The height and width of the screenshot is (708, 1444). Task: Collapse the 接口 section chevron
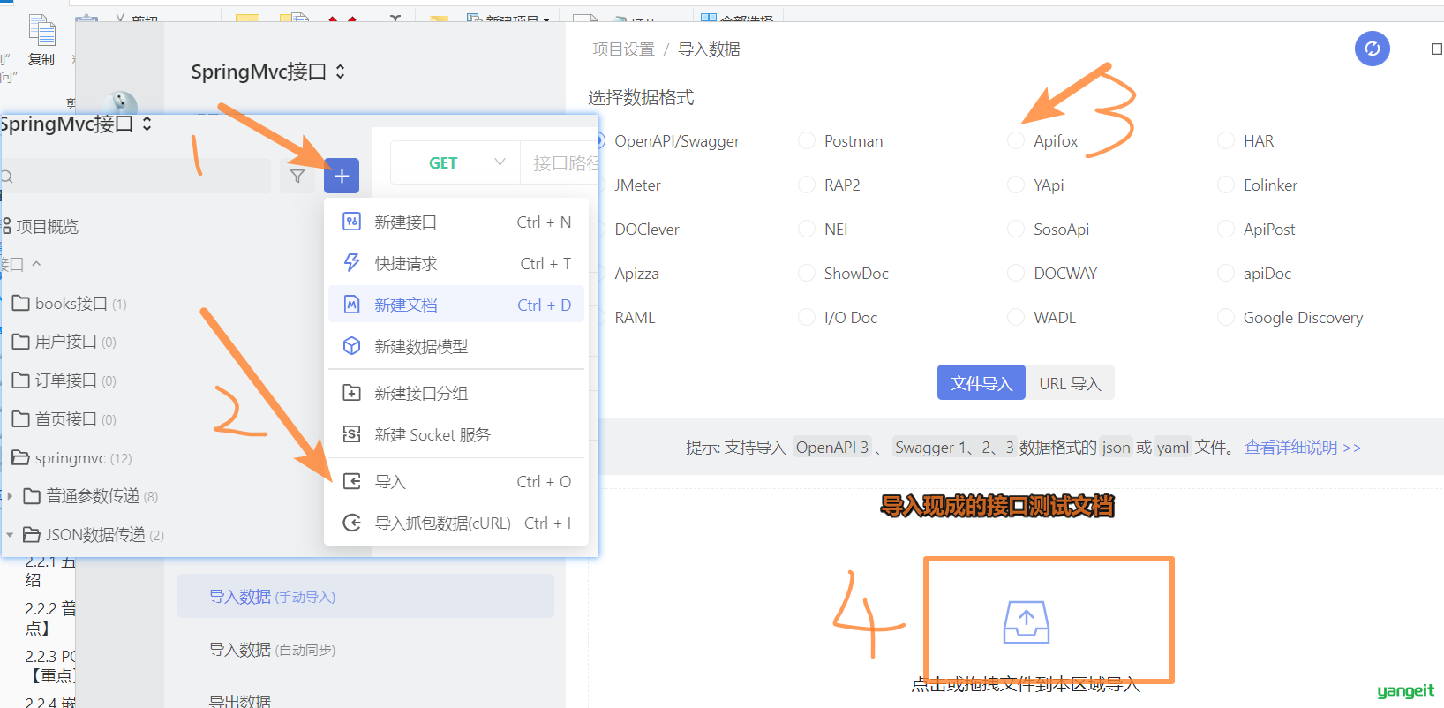pos(36,264)
